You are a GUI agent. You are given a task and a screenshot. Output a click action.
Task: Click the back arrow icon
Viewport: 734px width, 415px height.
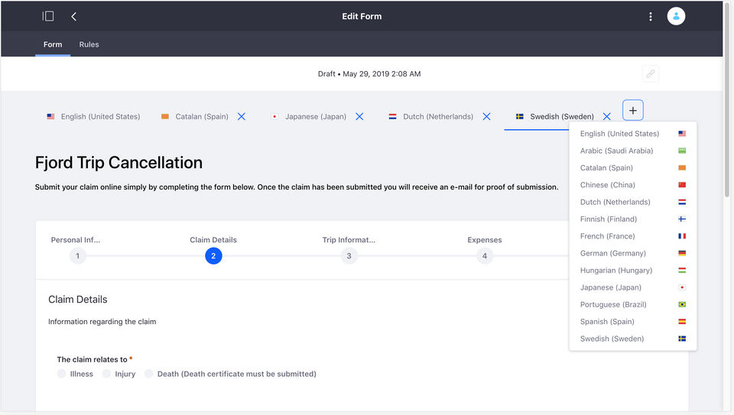pyautogui.click(x=73, y=16)
